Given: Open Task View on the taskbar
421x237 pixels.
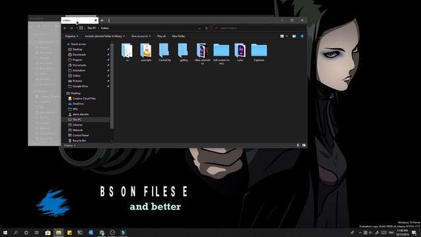Looking at the screenshot, I should coord(37,232).
